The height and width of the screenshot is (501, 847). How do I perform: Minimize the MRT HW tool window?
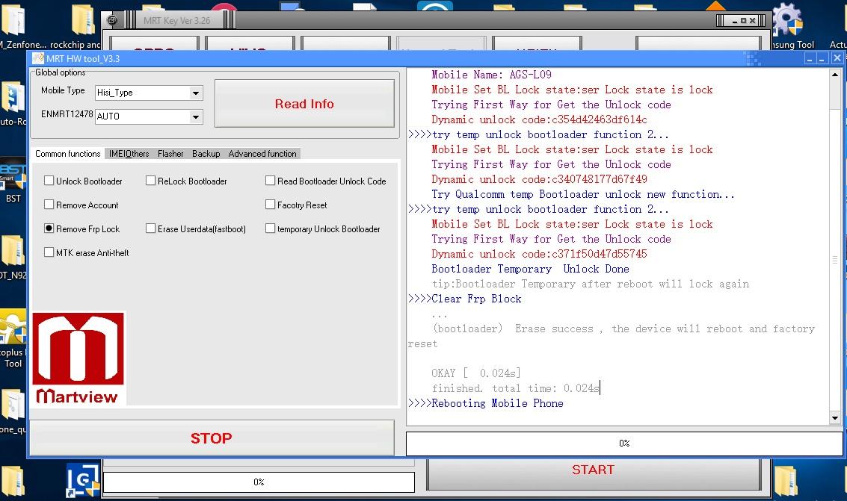(x=809, y=58)
